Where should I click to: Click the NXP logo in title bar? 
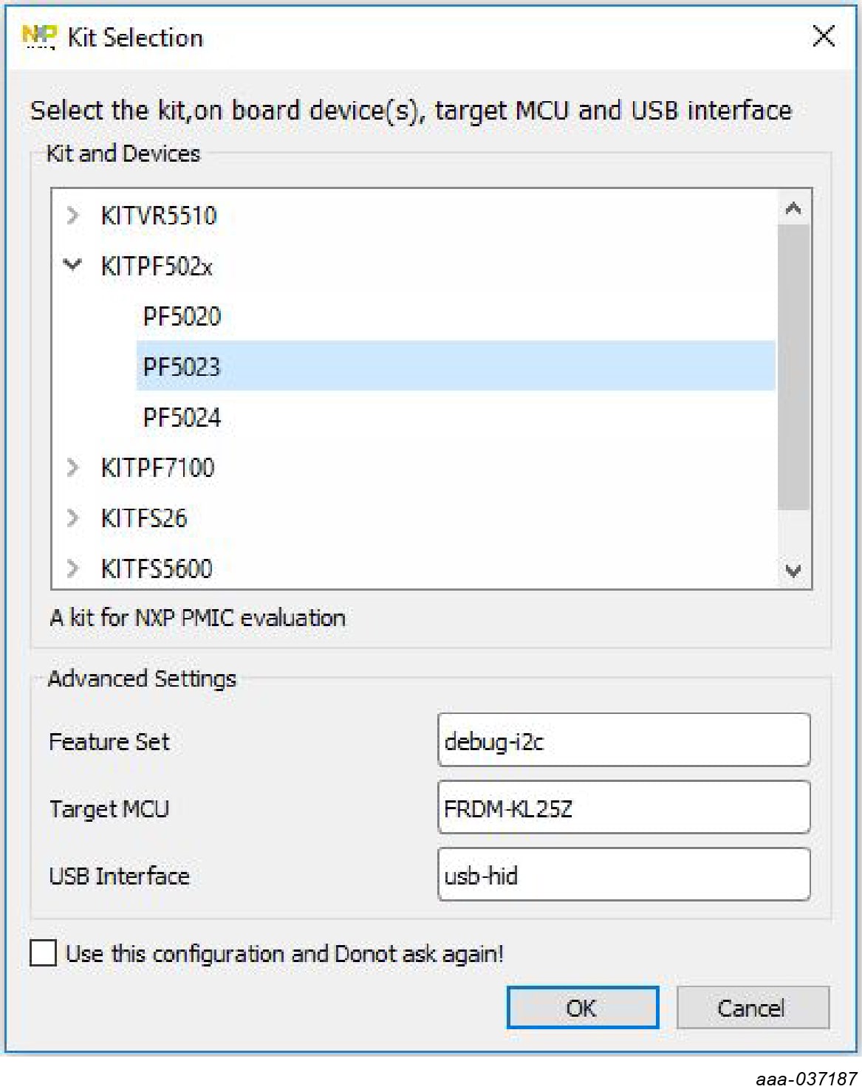click(38, 35)
